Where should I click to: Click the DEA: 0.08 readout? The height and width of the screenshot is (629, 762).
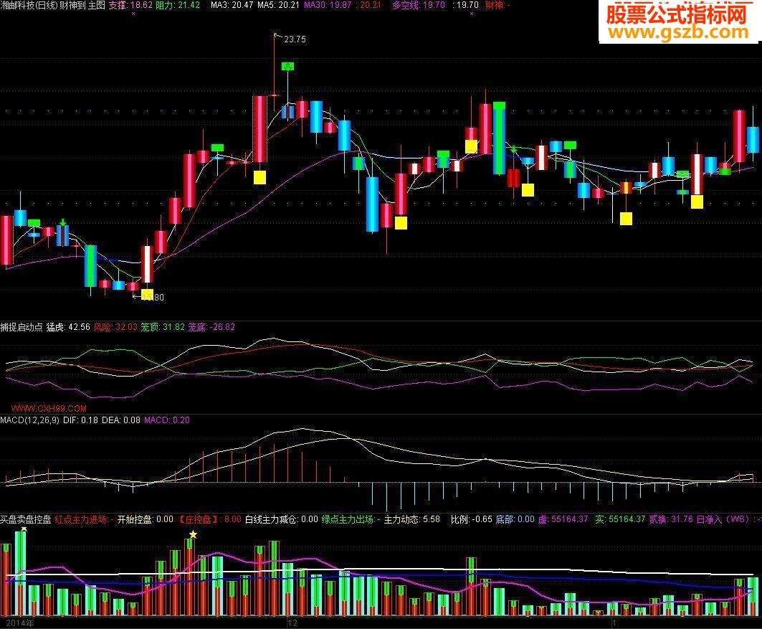click(x=121, y=420)
